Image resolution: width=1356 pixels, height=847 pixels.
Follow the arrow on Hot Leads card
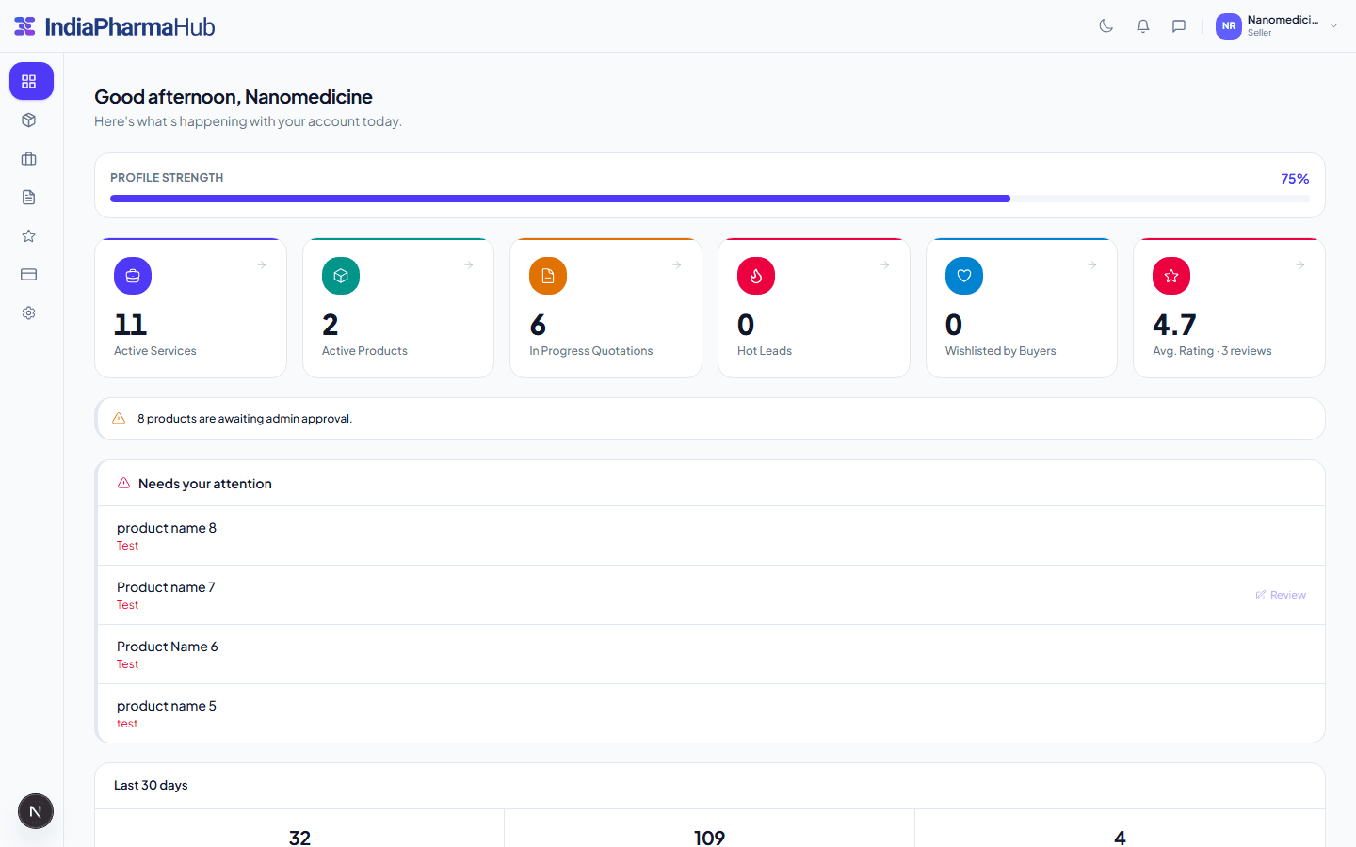pos(885,265)
